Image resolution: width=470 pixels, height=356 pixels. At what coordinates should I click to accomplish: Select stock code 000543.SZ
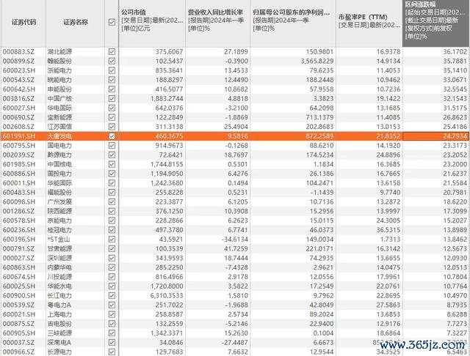18,80
